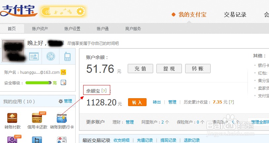269x143 pixels.
Task: Click the 提现 button
Action: (169, 69)
